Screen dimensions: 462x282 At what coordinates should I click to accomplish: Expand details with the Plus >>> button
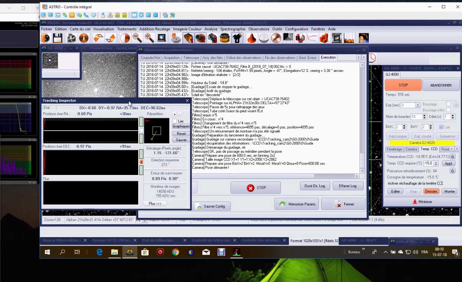click(155, 203)
